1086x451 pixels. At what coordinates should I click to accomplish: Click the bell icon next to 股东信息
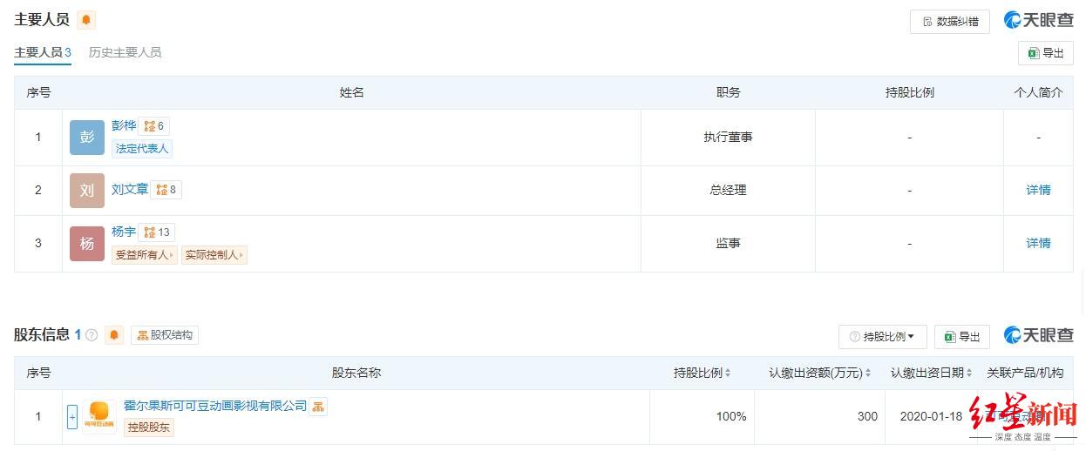point(114,335)
